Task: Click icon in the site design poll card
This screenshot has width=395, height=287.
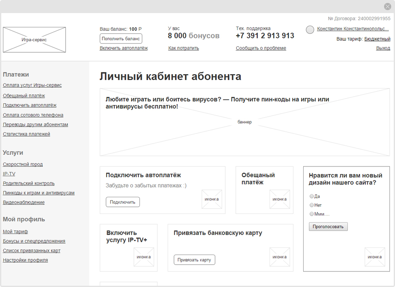Action: pyautogui.click(x=374, y=257)
